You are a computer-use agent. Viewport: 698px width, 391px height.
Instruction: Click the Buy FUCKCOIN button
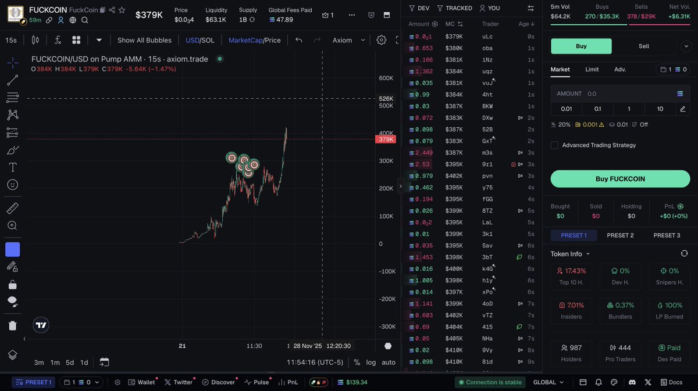pos(620,179)
